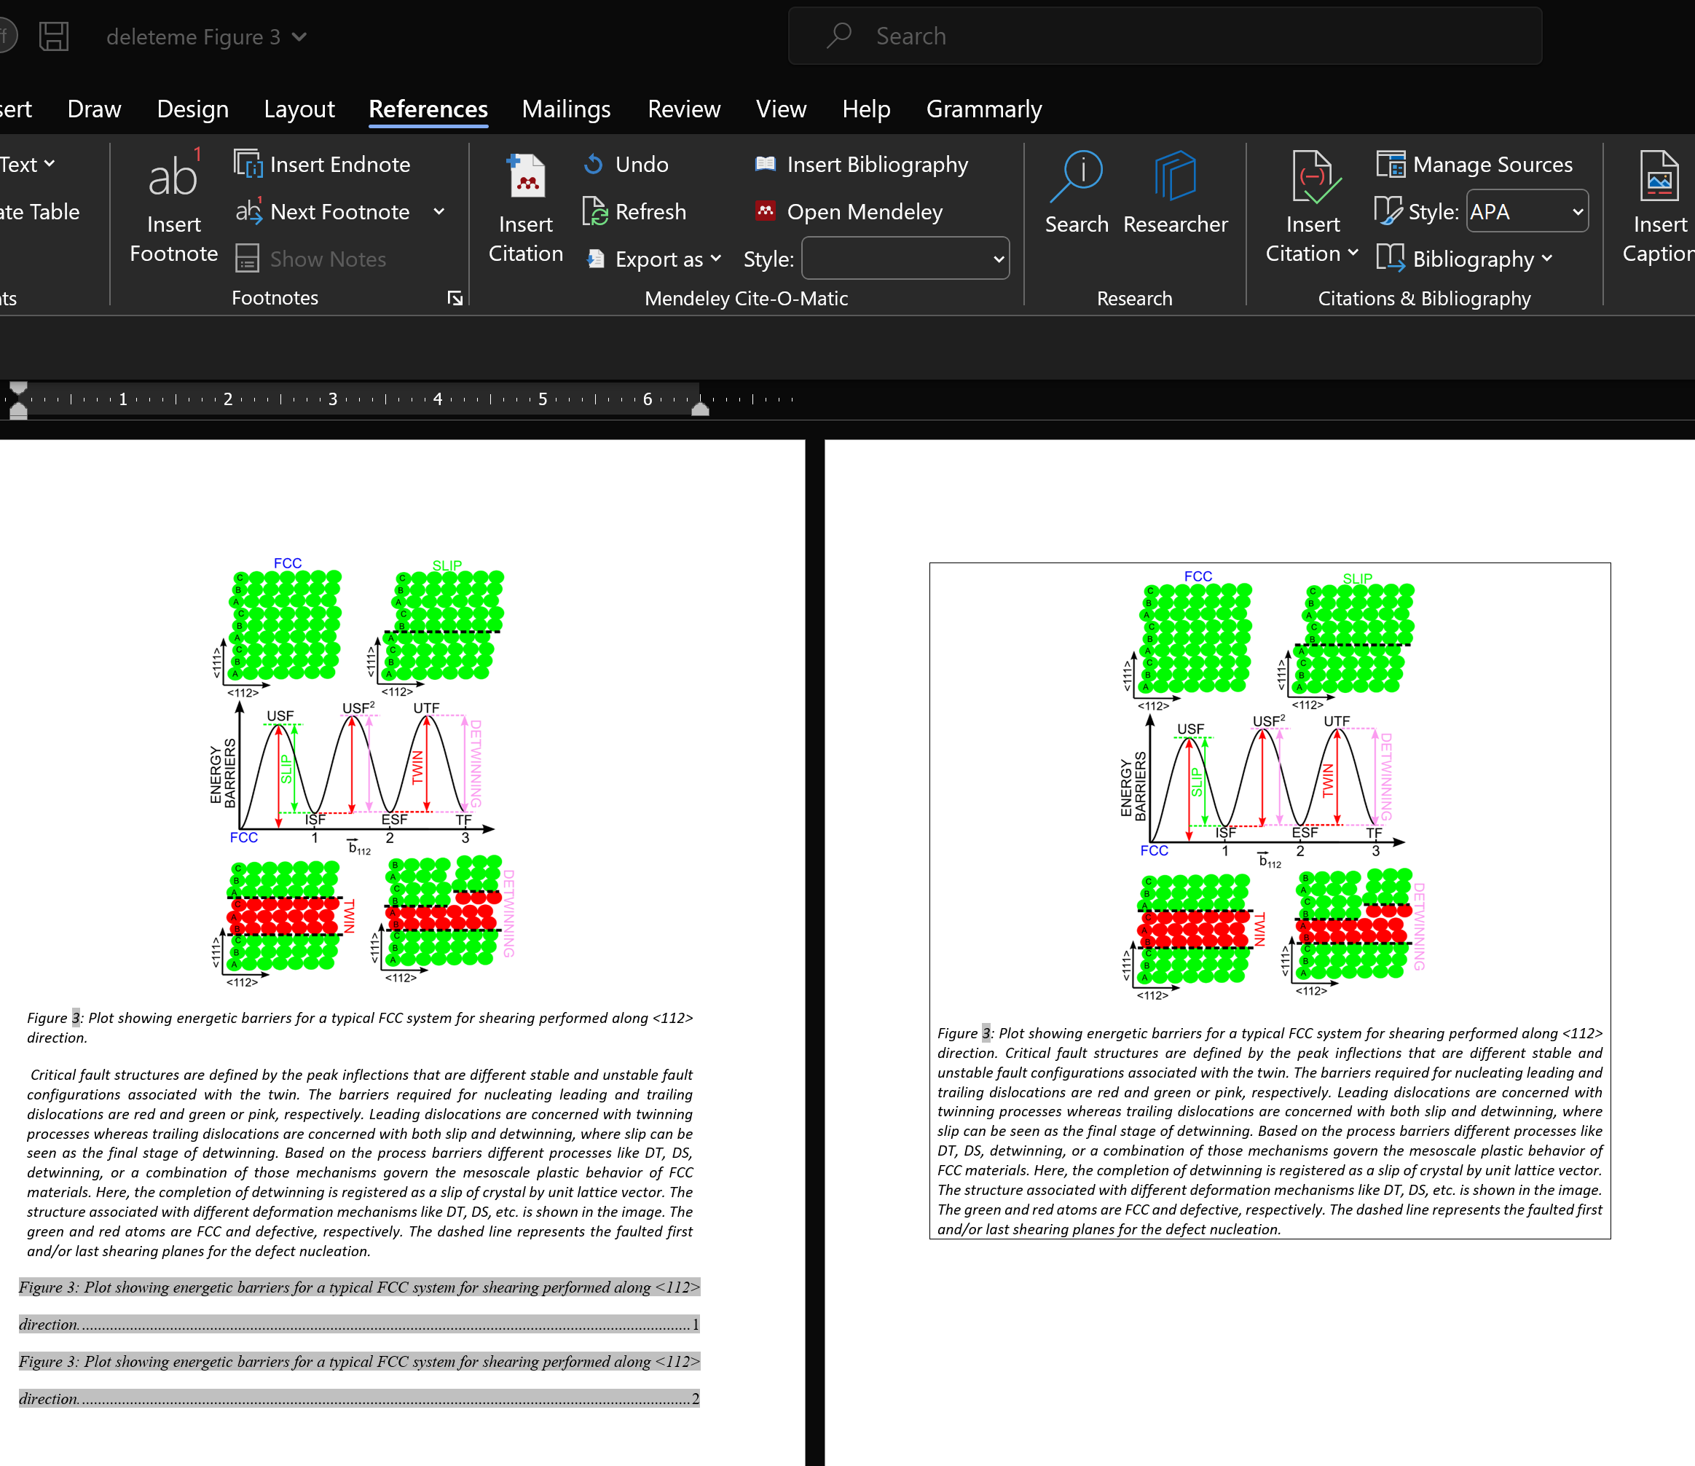
Task: Expand the Next Footnote dropdown arrow
Action: click(x=439, y=212)
